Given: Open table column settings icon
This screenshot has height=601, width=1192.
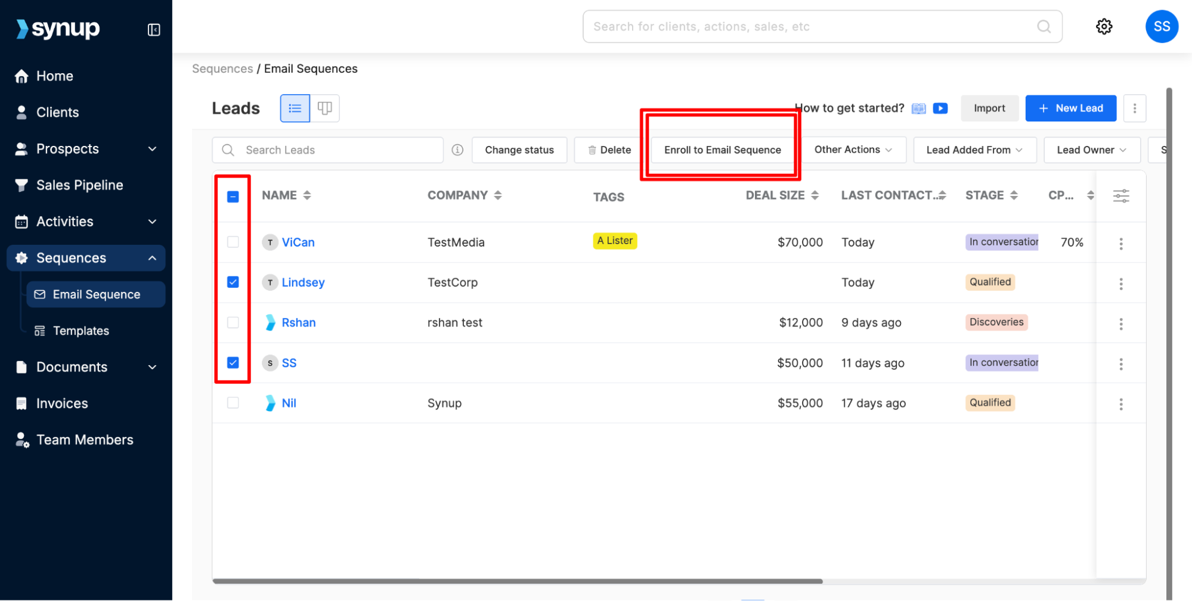Looking at the screenshot, I should [1120, 196].
